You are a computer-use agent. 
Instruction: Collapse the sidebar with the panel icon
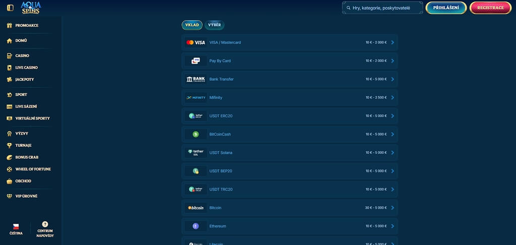(x=10, y=8)
